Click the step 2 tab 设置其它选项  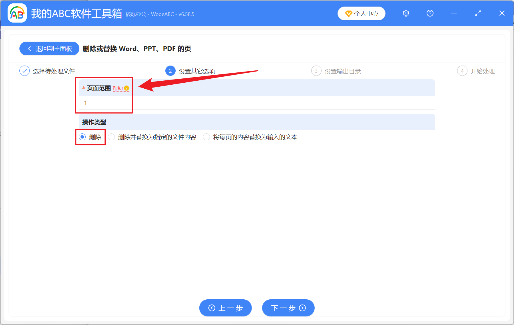coord(170,71)
